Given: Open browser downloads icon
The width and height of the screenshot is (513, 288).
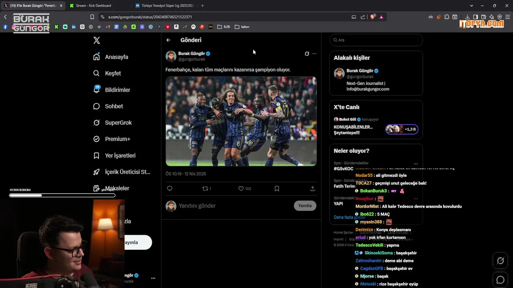Looking at the screenshot, I should (x=467, y=17).
